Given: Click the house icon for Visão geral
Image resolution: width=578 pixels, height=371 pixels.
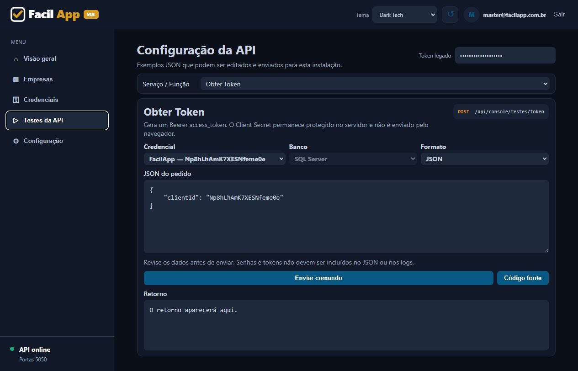Looking at the screenshot, I should click(x=16, y=59).
